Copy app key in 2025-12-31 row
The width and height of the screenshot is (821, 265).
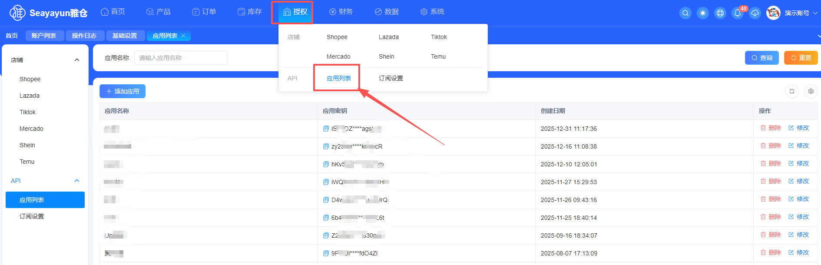pos(326,129)
